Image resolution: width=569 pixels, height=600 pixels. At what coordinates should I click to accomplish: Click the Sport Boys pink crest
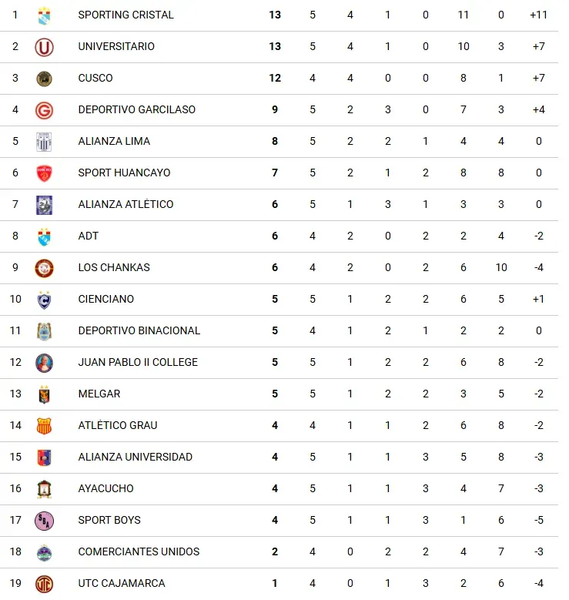45,521
